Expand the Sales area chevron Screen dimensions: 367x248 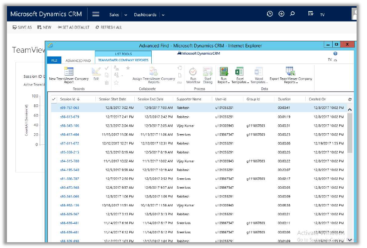pos(126,15)
